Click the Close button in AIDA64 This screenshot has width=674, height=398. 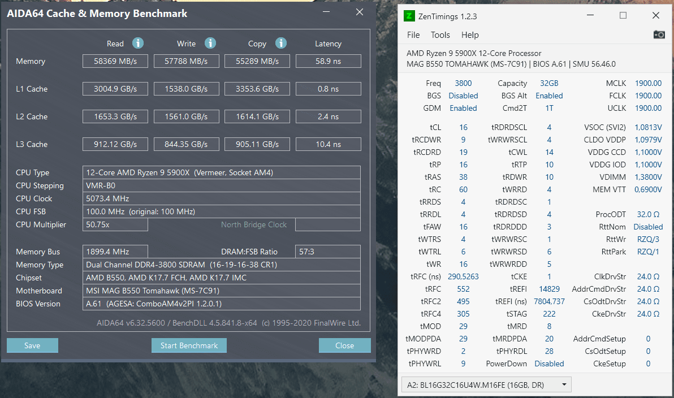345,345
